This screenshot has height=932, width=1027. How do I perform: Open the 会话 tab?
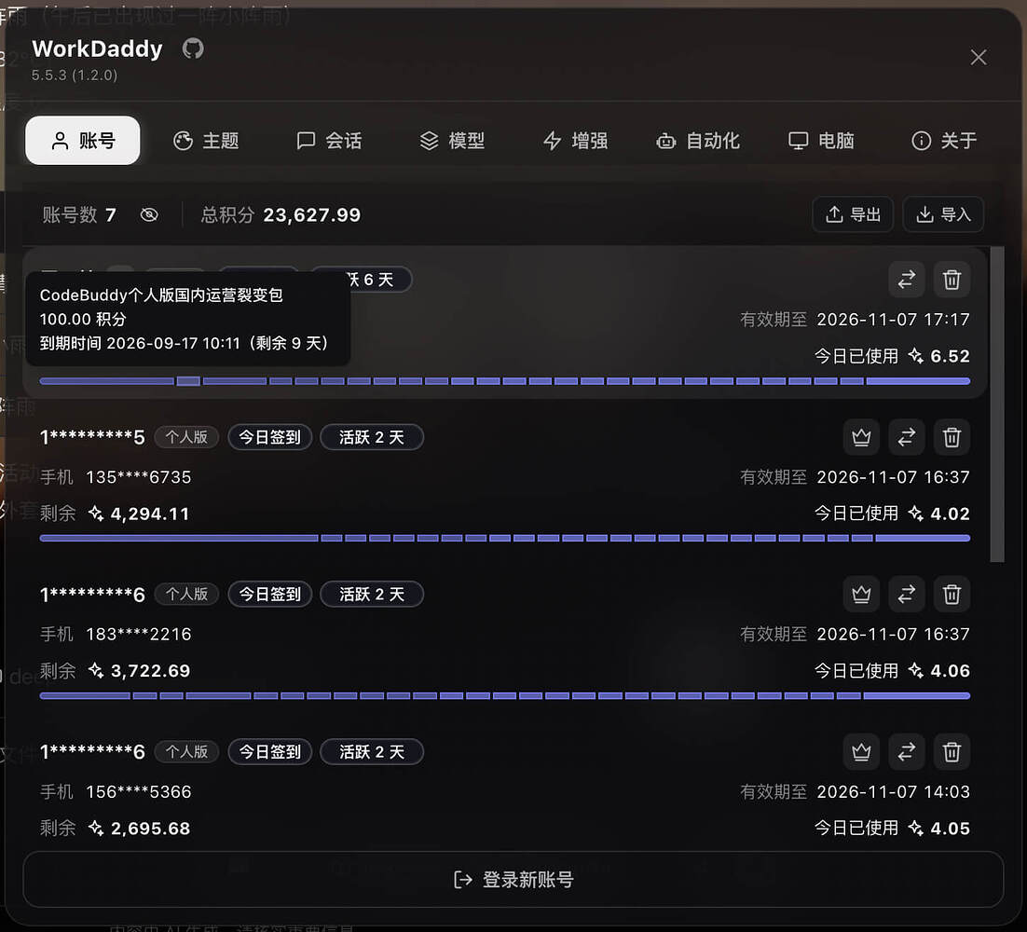click(329, 141)
